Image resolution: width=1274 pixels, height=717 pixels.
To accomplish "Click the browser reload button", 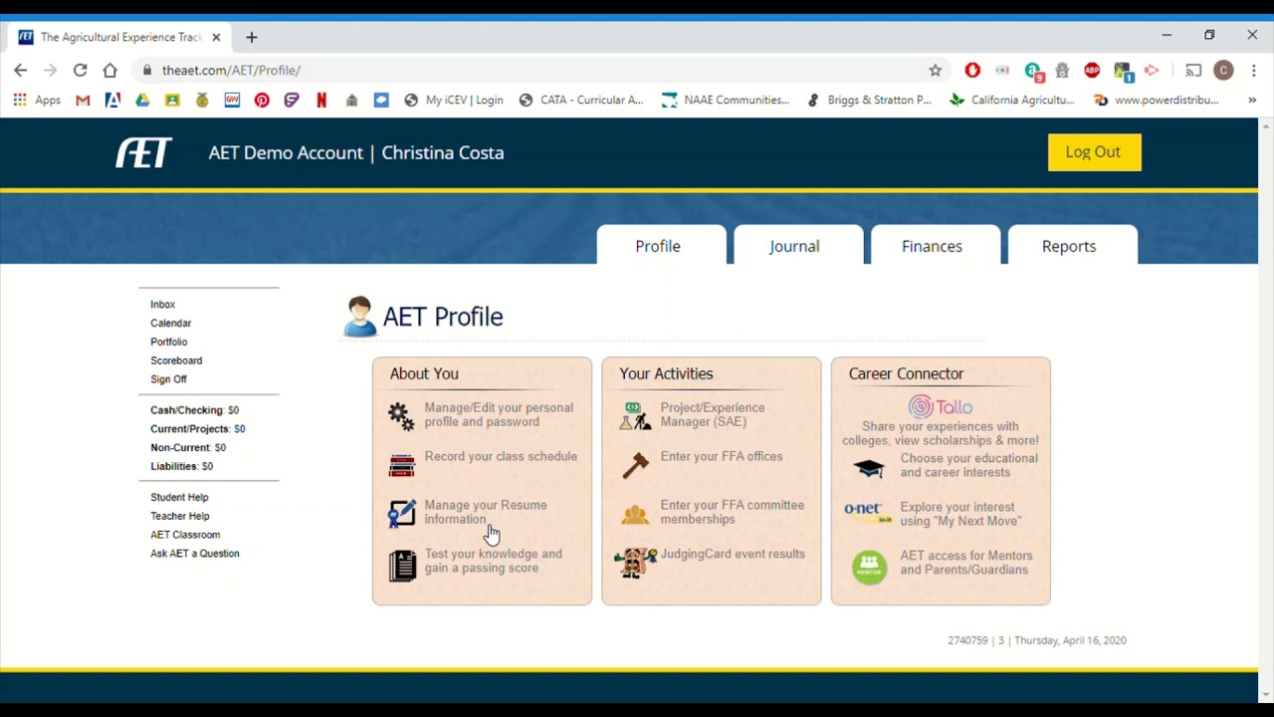I will (x=80, y=70).
